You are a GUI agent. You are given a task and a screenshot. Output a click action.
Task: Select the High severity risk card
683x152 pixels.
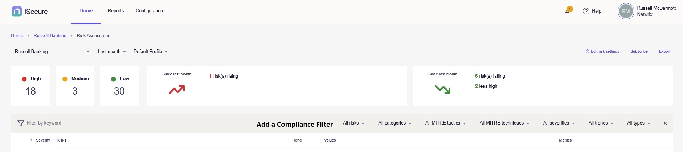tap(30, 86)
